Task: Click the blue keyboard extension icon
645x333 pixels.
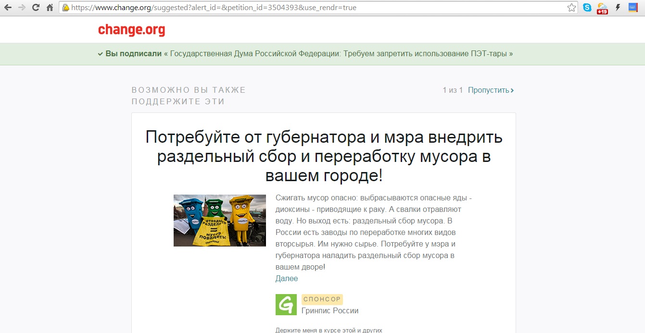Action: pos(633,8)
